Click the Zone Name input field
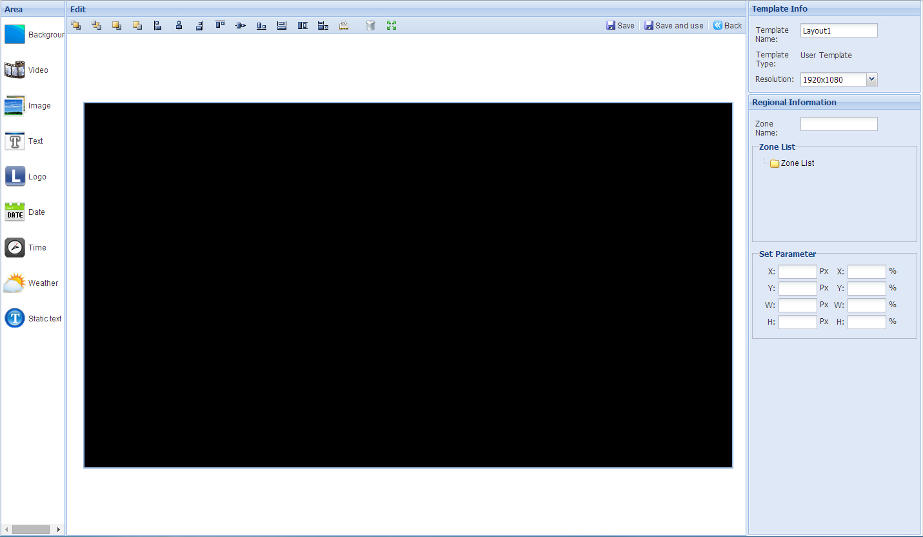This screenshot has width=923, height=537. [839, 124]
